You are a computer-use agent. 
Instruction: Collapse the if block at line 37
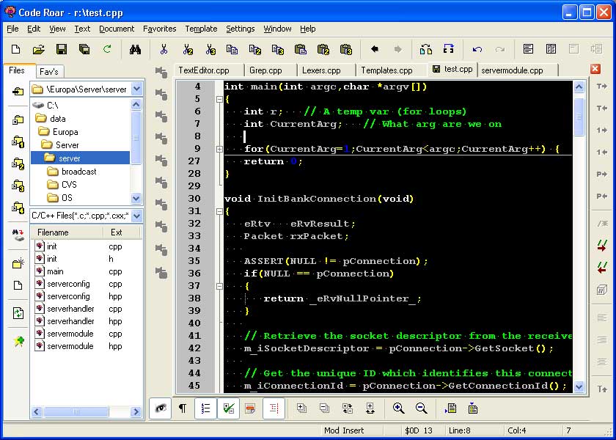(219, 287)
